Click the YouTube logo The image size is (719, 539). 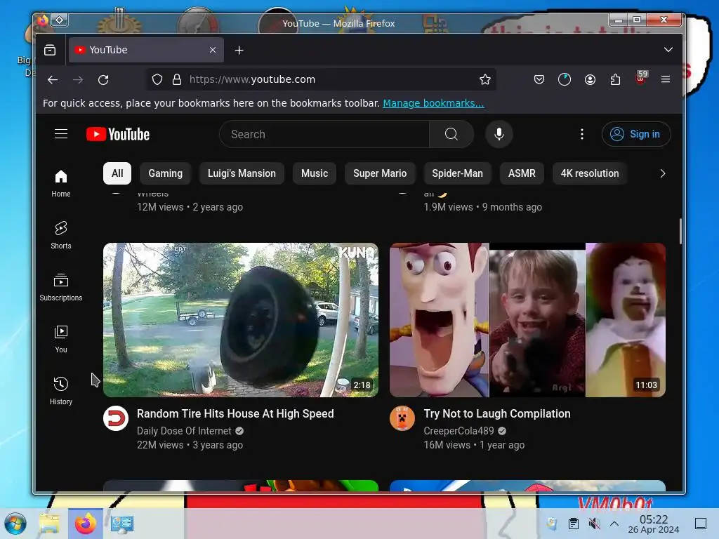(118, 134)
